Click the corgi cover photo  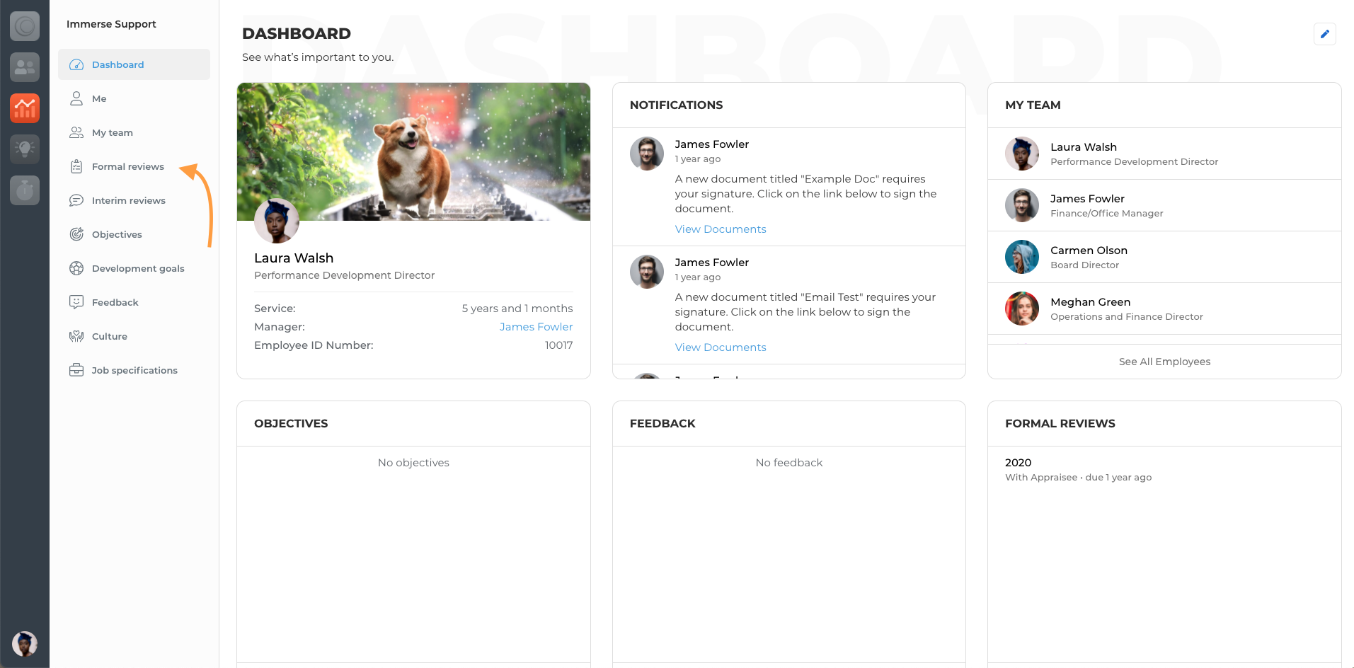[x=413, y=151]
